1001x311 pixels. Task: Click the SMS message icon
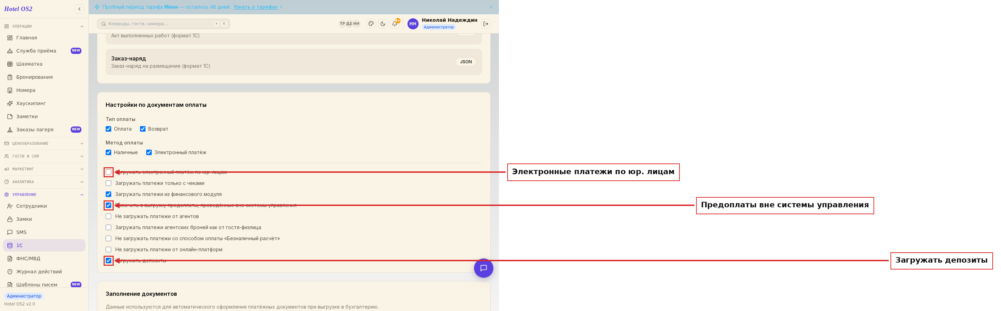[x=10, y=232]
